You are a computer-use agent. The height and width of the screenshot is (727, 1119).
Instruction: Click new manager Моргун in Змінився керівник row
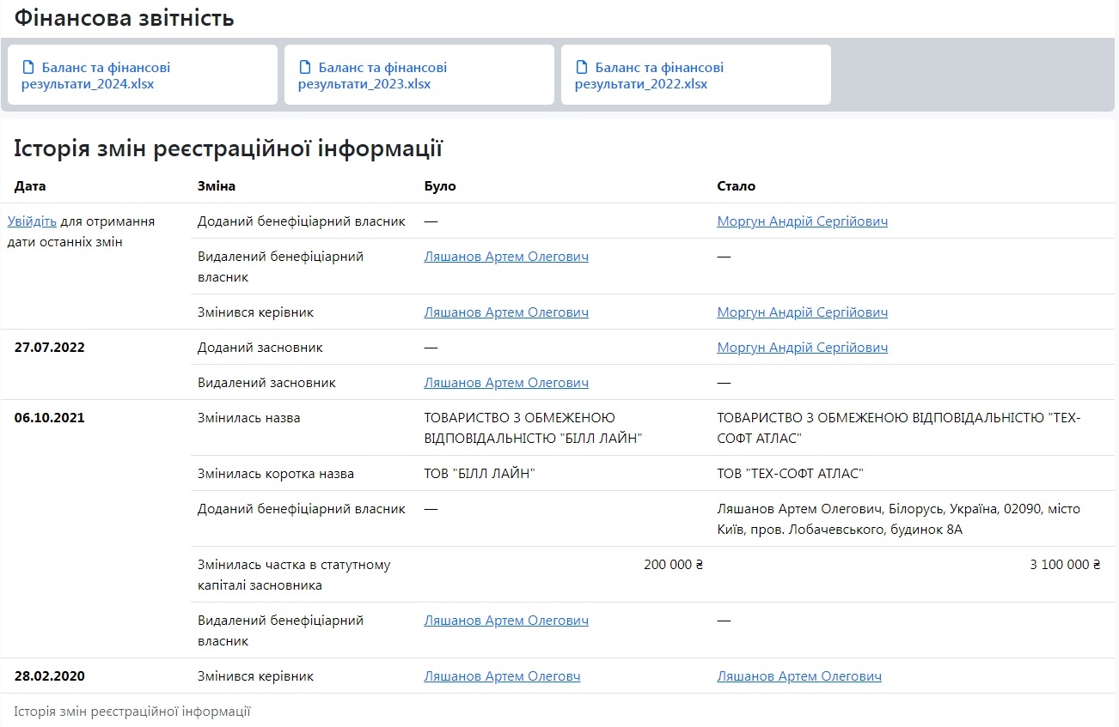click(802, 312)
